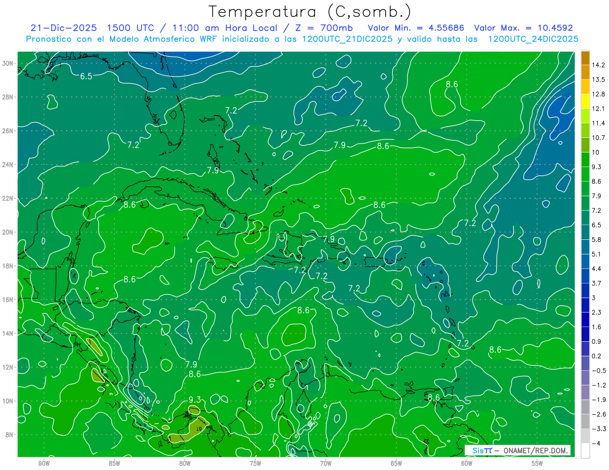Click the title 'Temperatura (C,somb.)'
Image resolution: width=609 pixels, height=470 pixels.
(x=310, y=12)
